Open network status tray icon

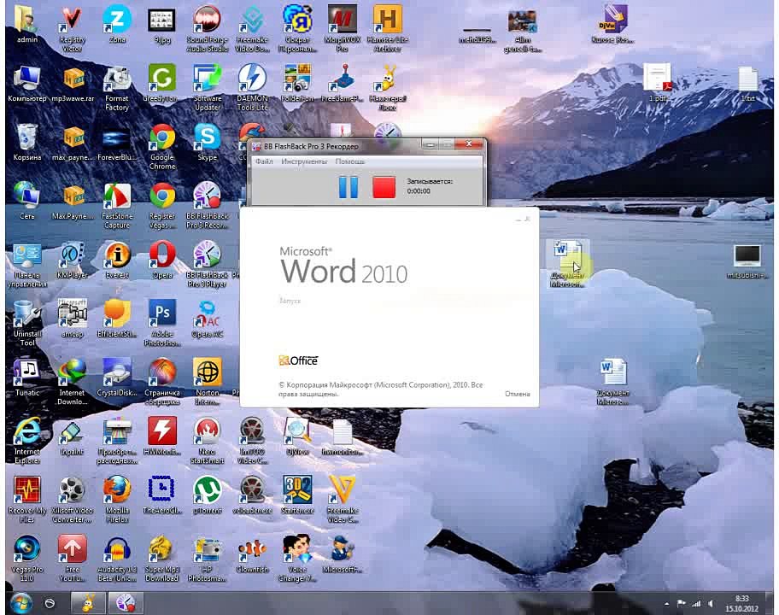tap(696, 604)
